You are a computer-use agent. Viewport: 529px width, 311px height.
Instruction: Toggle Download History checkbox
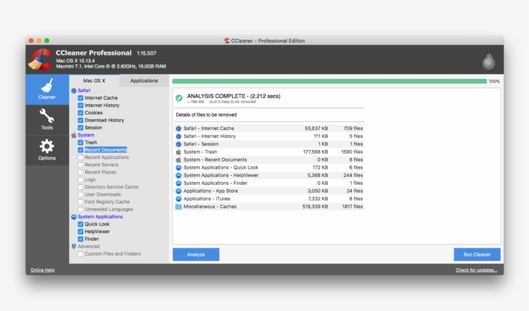80,120
